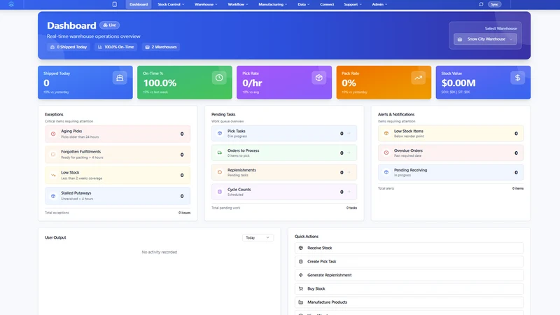This screenshot has width=560, height=315.
Task: Click the Low Stock Items label
Action: (x=409, y=131)
